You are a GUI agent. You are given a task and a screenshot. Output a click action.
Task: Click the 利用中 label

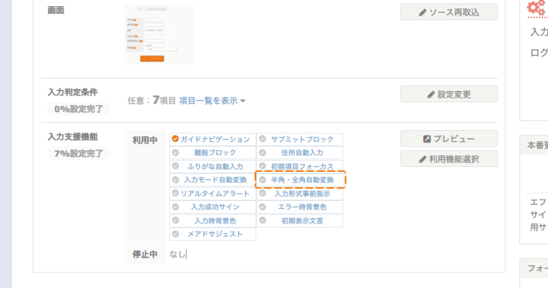click(x=145, y=140)
